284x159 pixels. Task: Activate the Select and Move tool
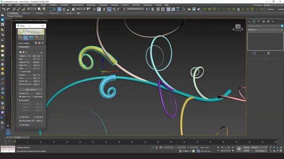coord(59,9)
